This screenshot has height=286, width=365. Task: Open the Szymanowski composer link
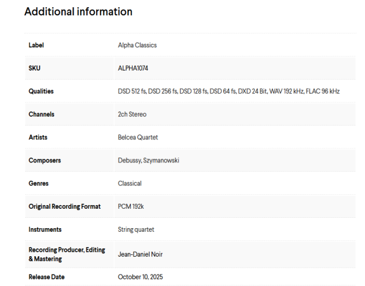[x=161, y=161]
